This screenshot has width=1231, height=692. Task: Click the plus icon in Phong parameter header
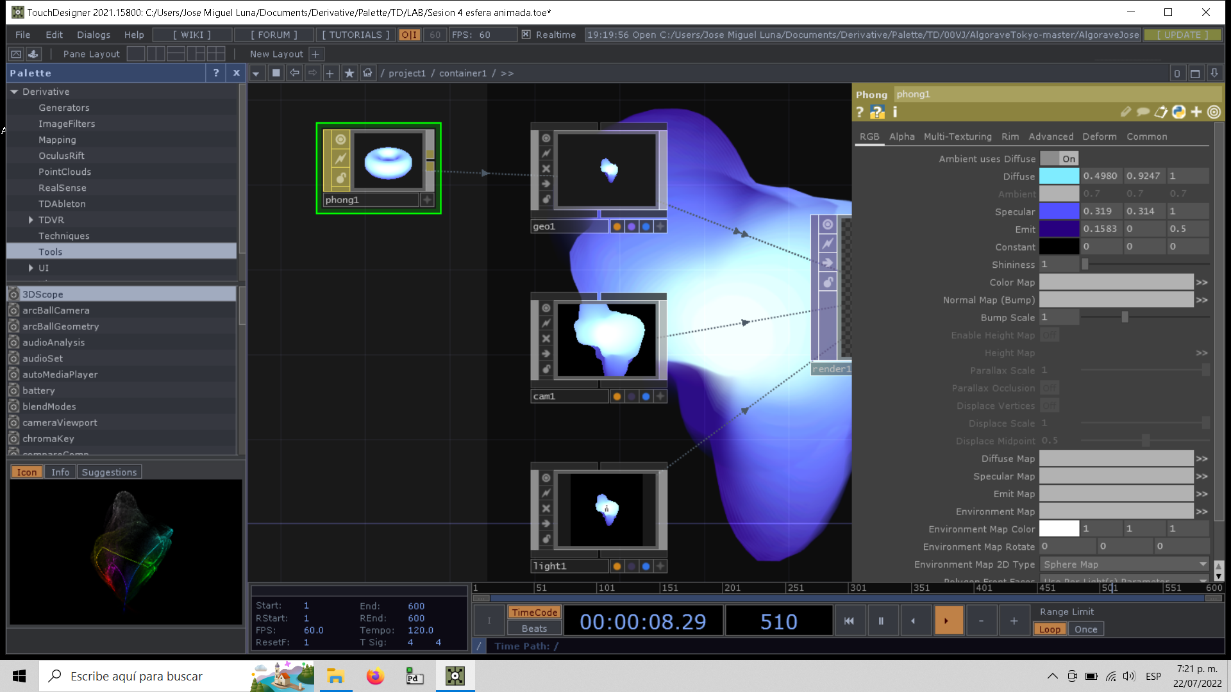click(1196, 112)
